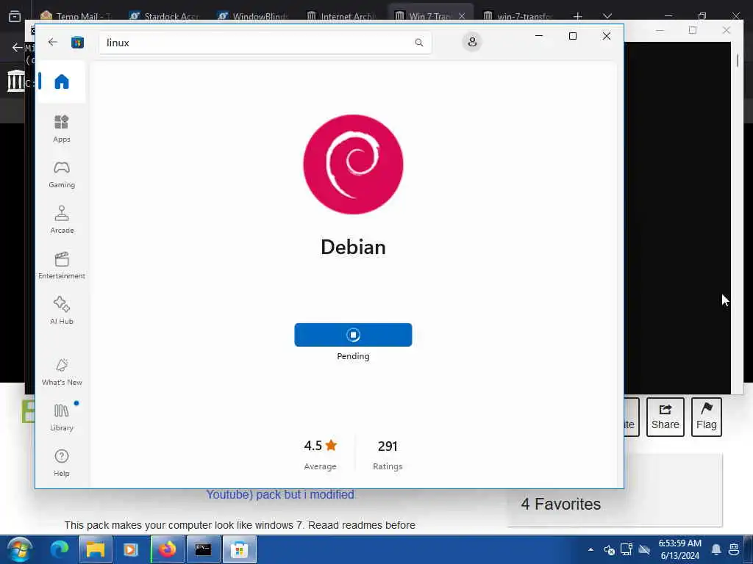Click the search magnifier in the Store
This screenshot has width=753, height=564.
point(418,43)
